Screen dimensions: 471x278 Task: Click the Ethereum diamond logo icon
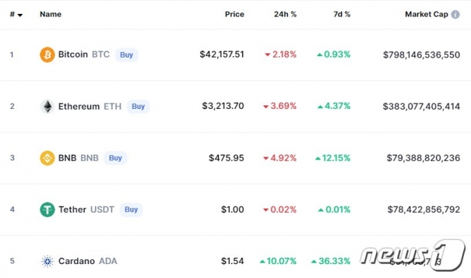tap(47, 106)
